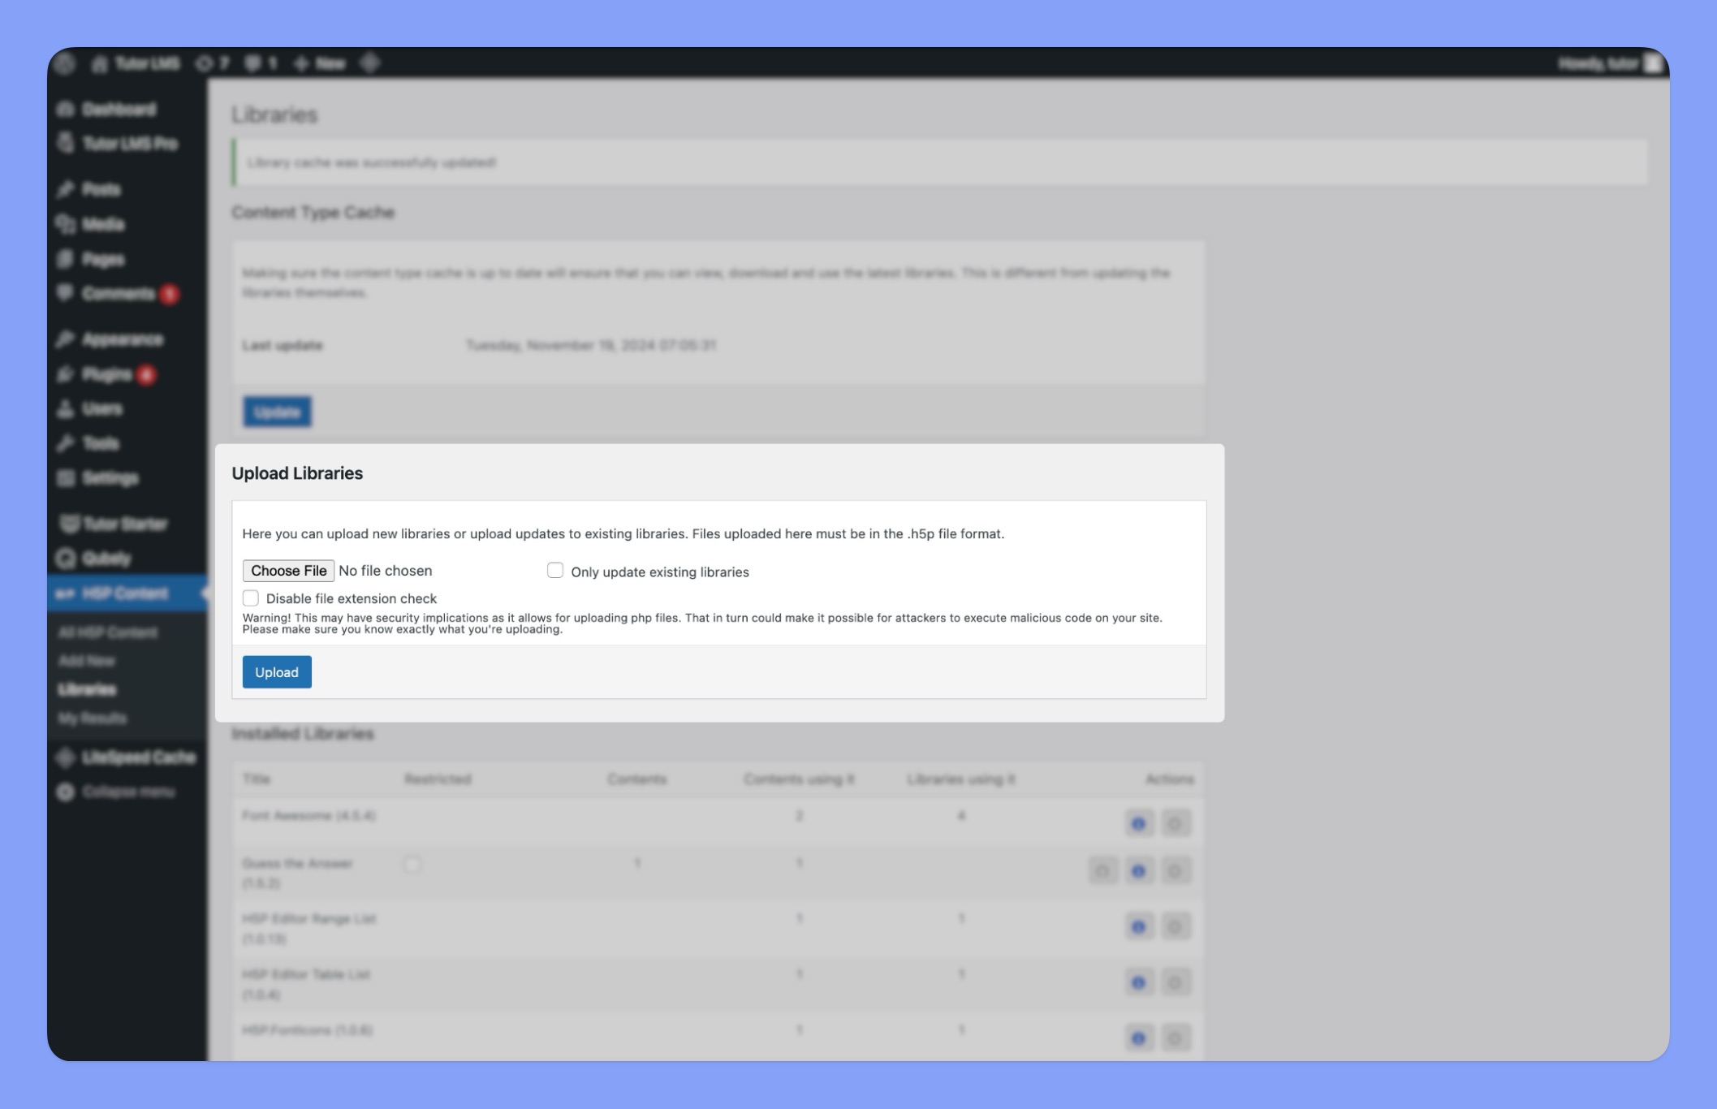Click the Upload button in dialog
1717x1109 pixels.
coord(277,671)
